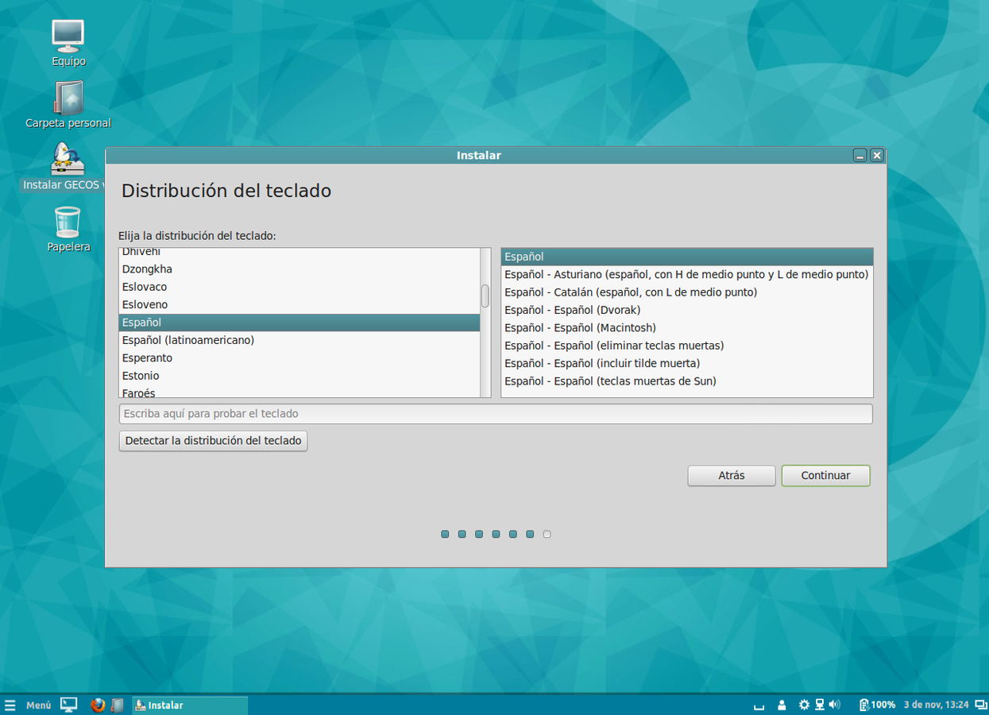The width and height of the screenshot is (989, 715).
Task: Launch Firefox from the taskbar
Action: (98, 705)
